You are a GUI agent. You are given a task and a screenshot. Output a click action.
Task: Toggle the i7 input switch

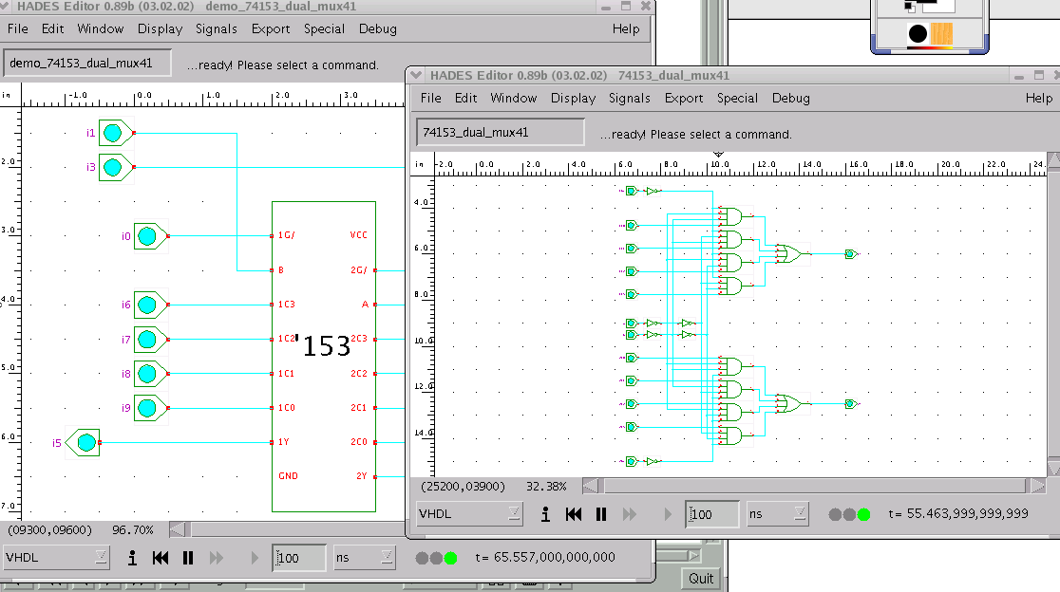[x=147, y=339]
